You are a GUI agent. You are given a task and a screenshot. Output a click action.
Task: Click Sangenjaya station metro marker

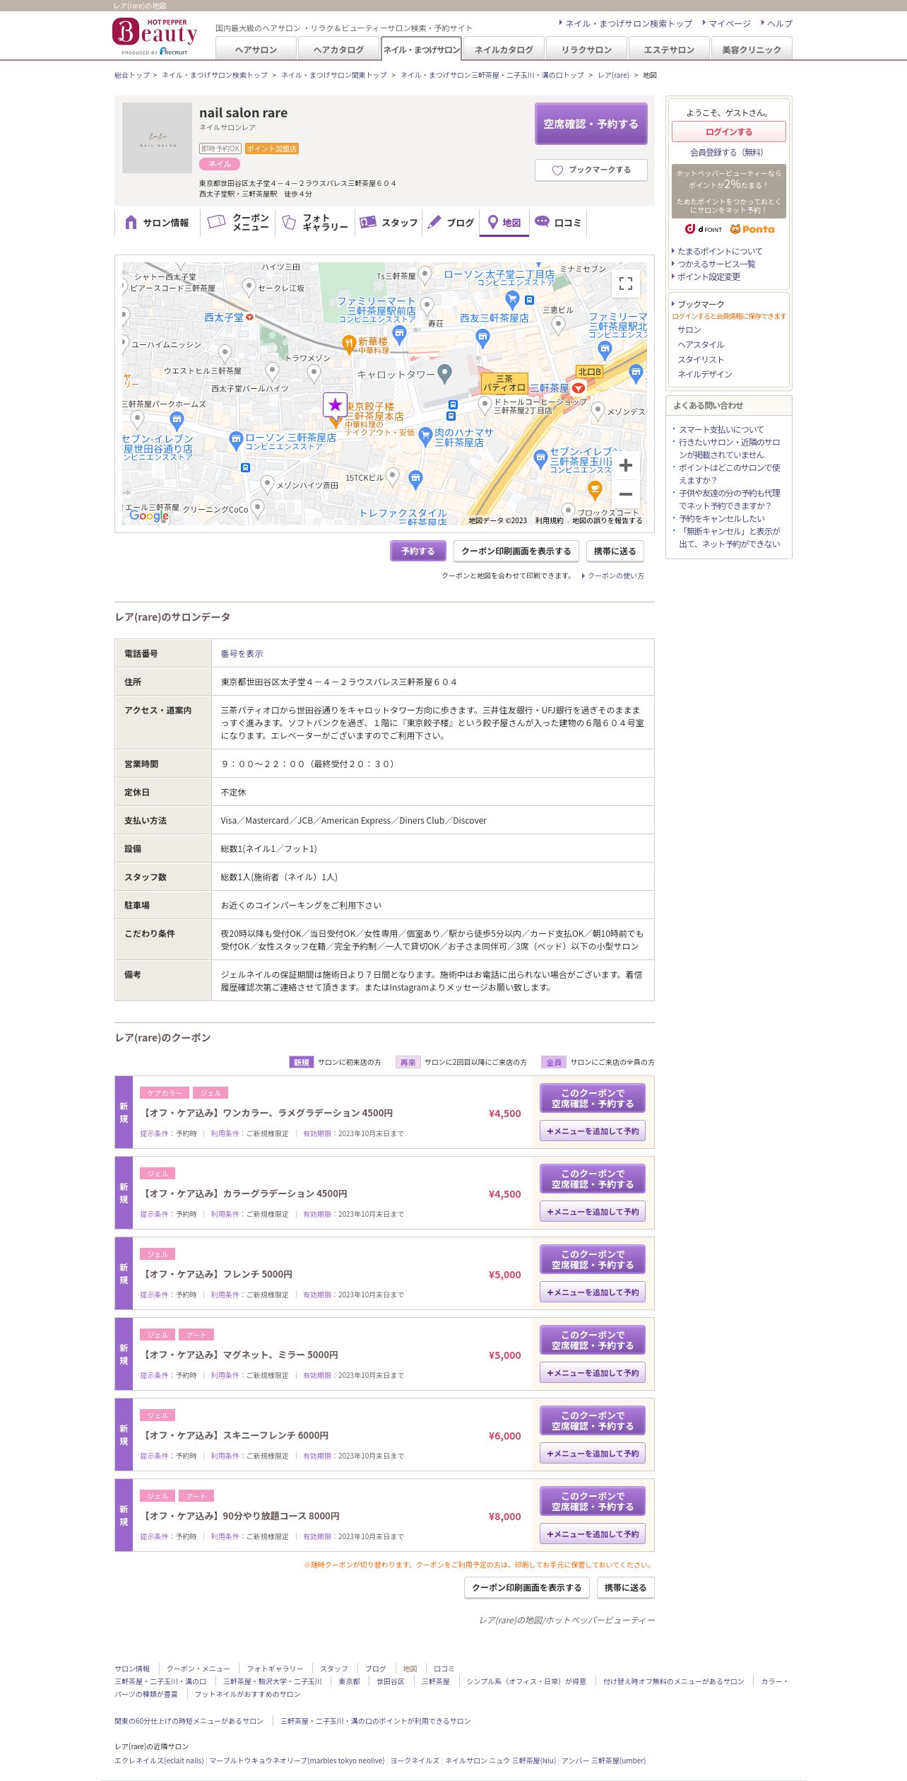coord(579,388)
